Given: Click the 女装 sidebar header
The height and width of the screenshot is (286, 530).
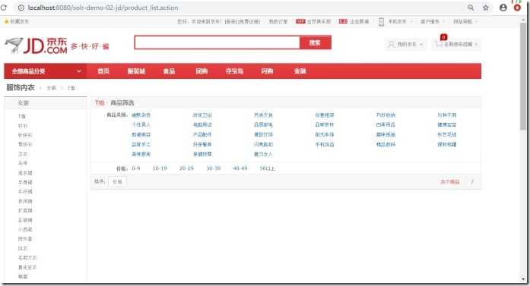Looking at the screenshot, I should 46,103.
